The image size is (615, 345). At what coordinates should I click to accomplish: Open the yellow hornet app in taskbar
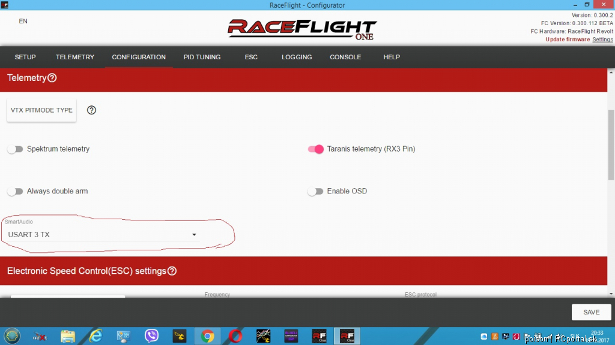pos(180,336)
